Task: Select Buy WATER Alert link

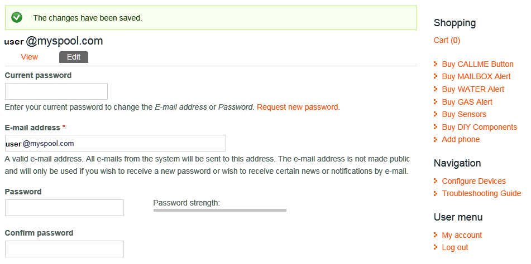Action: pyautogui.click(x=472, y=89)
